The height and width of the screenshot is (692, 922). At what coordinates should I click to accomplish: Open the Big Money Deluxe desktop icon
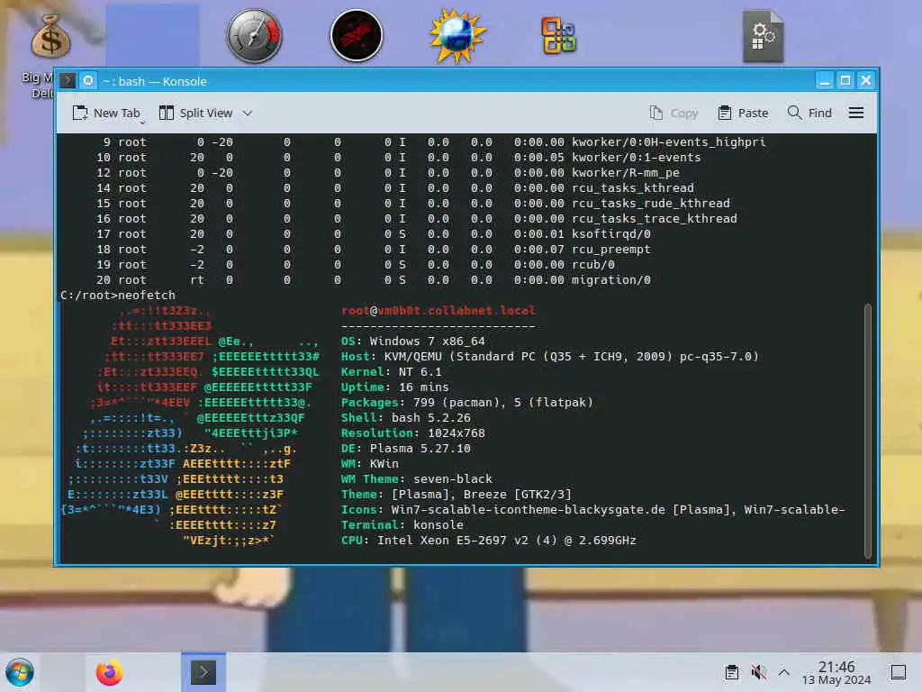pyautogui.click(x=50, y=36)
